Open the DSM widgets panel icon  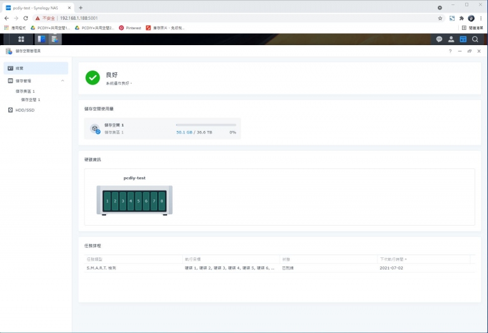pyautogui.click(x=463, y=39)
